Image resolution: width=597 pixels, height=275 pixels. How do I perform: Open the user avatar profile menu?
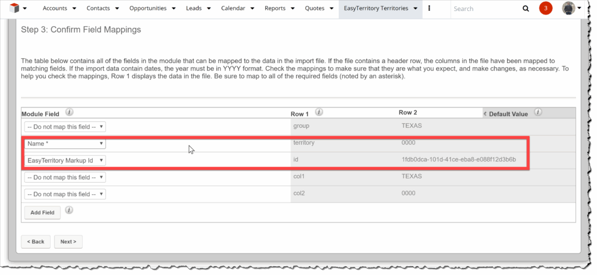570,9
